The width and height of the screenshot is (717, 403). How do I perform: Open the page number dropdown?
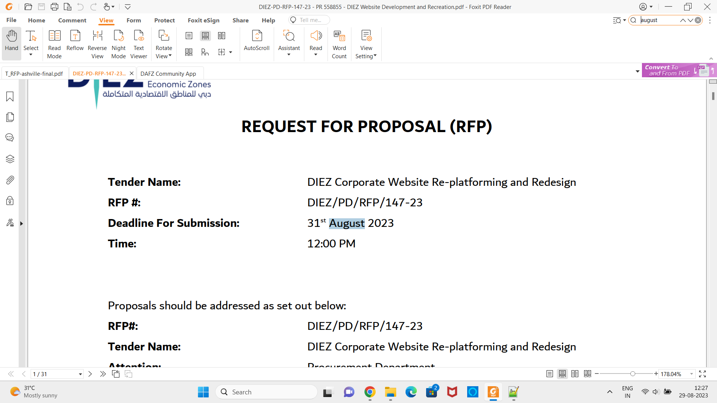click(80, 374)
